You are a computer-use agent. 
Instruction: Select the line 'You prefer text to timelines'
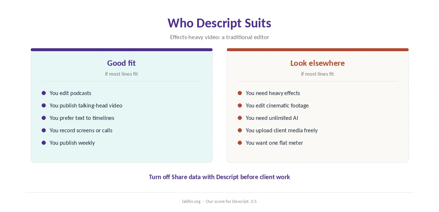[82, 118]
